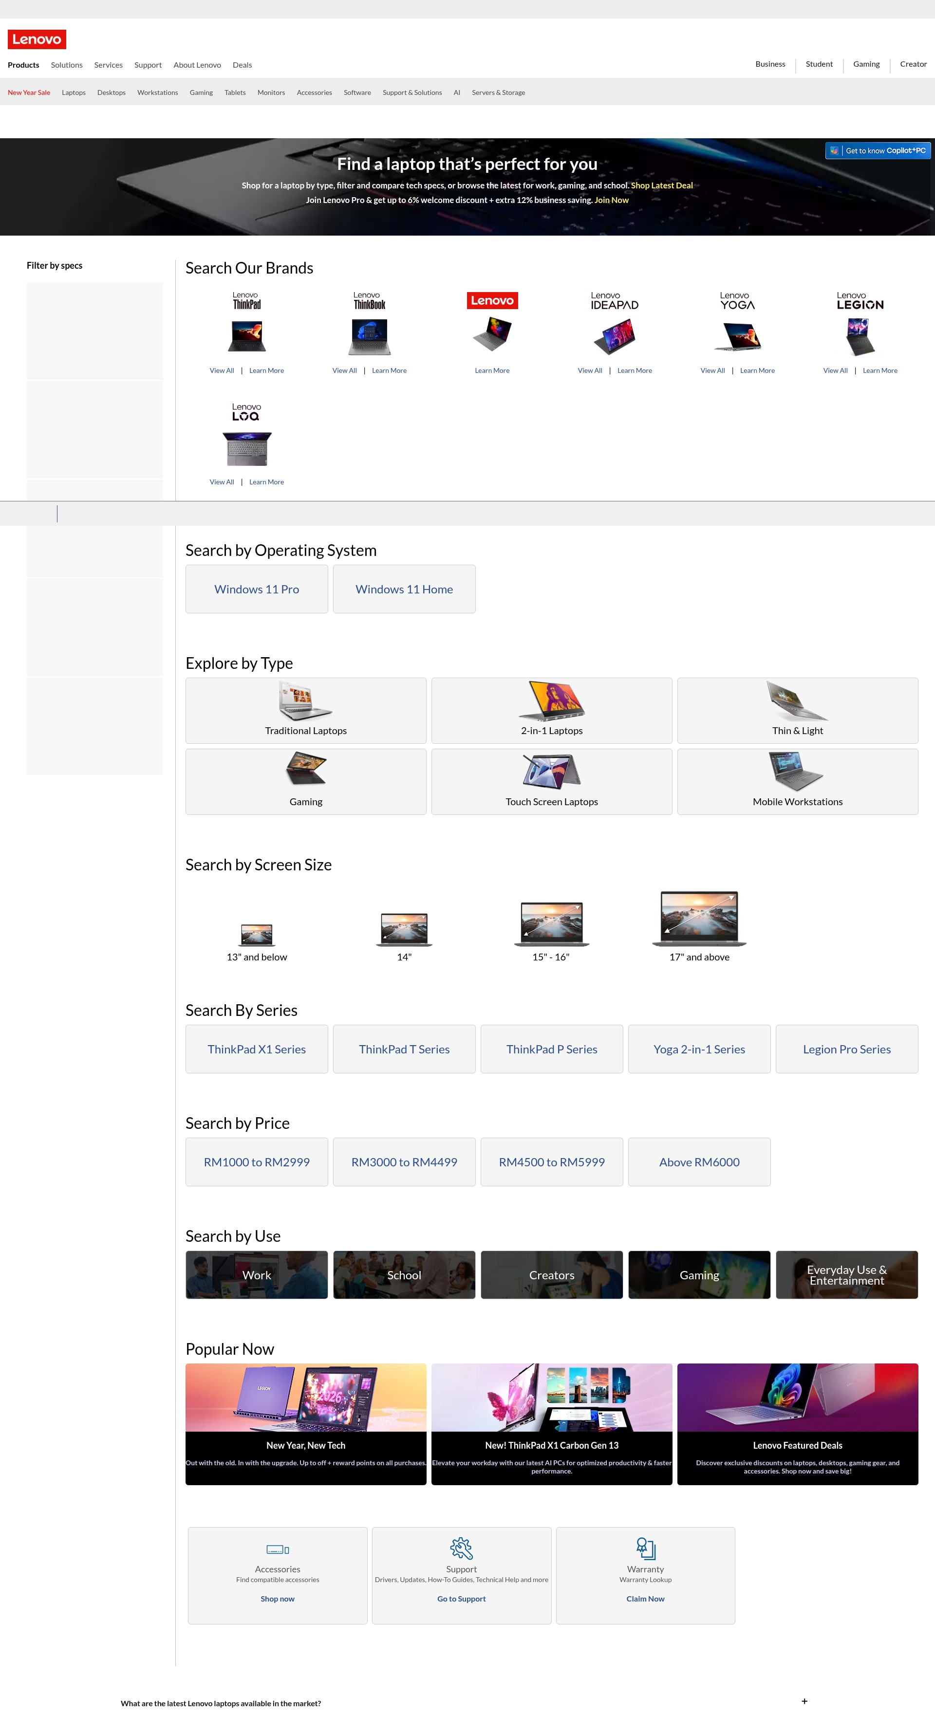Choose Touch Screen Laptops type
Viewport: 935px width, 1713px height.
pos(552,781)
